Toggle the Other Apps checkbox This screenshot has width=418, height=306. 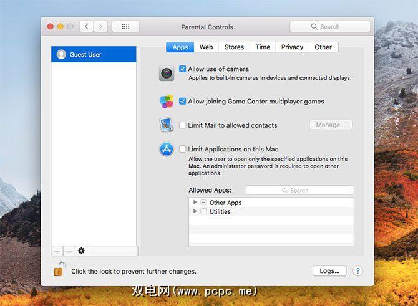tap(203, 203)
